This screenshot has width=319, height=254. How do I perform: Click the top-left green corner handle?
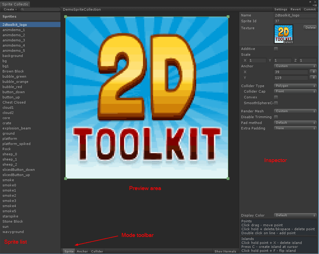(x=65, y=17)
